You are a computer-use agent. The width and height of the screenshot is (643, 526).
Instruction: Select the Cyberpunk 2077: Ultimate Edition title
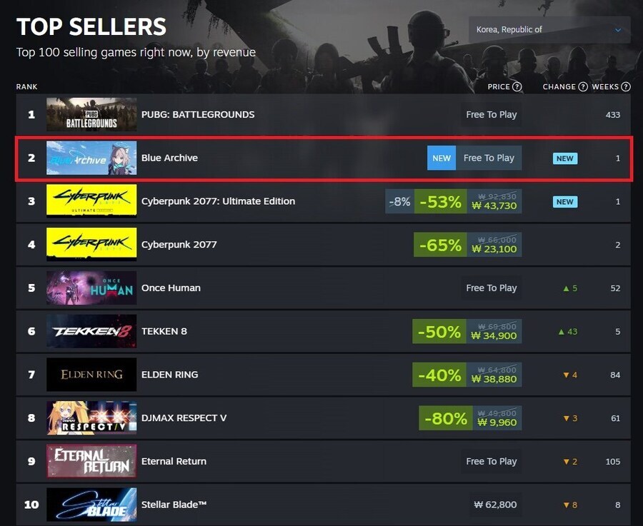point(218,201)
